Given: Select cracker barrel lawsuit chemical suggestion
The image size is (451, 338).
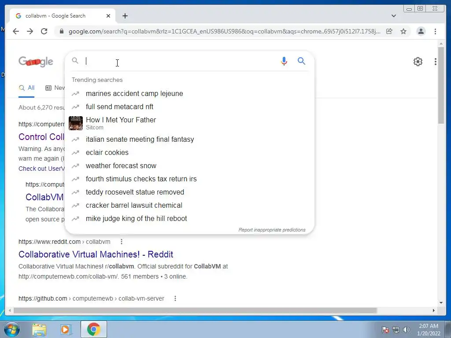Looking at the screenshot, I should (x=189, y=206).
